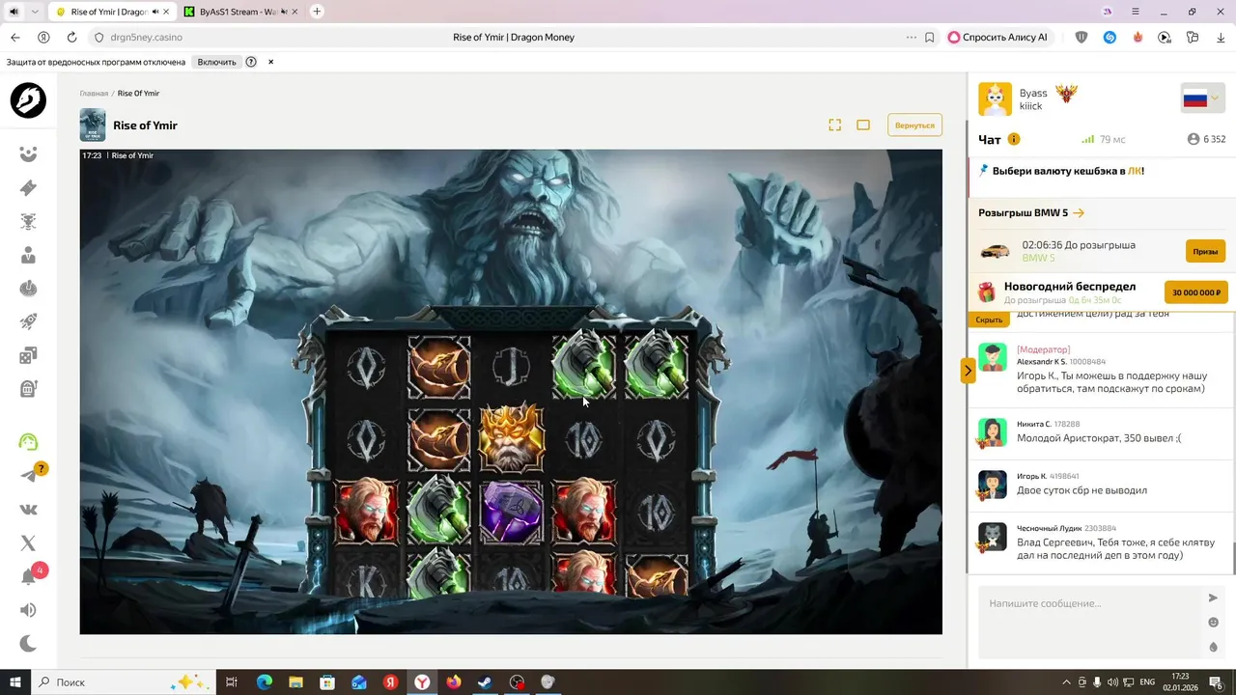Click the Yandex home button
The height and width of the screenshot is (695, 1236).
(43, 38)
